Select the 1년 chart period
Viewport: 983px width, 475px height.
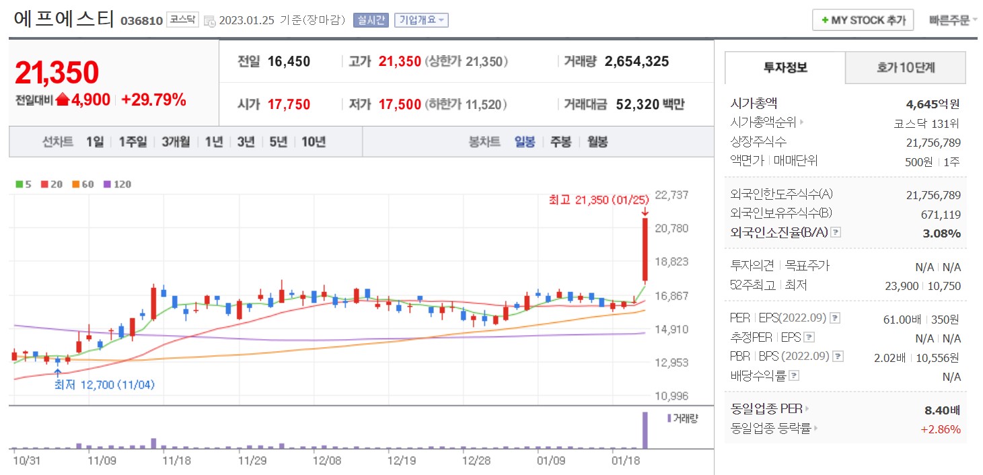point(213,142)
